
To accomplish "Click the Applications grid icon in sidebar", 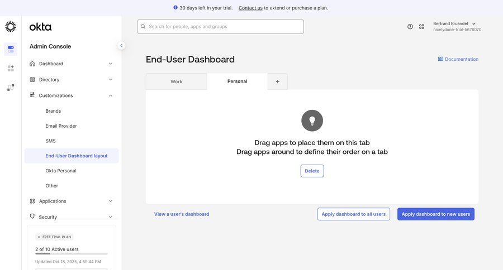I will [x=32, y=201].
